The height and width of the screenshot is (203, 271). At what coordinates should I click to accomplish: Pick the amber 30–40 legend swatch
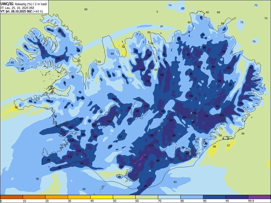79,197
